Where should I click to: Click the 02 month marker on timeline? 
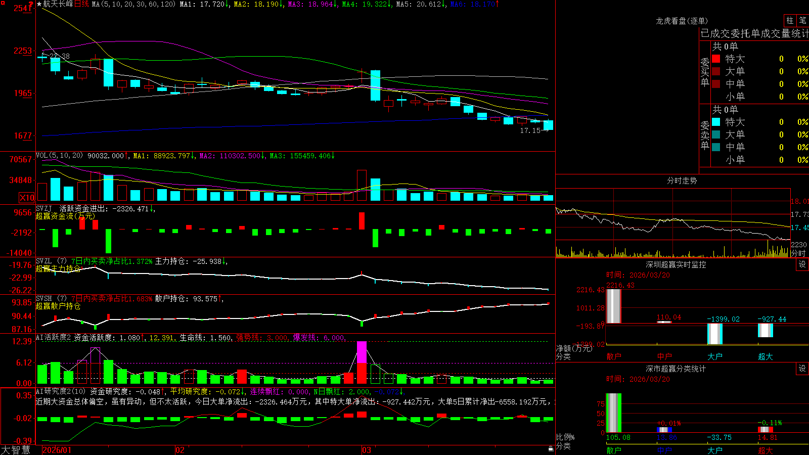click(x=180, y=450)
